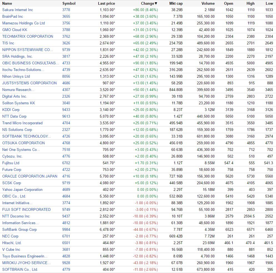Sort table by Volume column header
This screenshot has width=276, height=273.
click(208, 3)
